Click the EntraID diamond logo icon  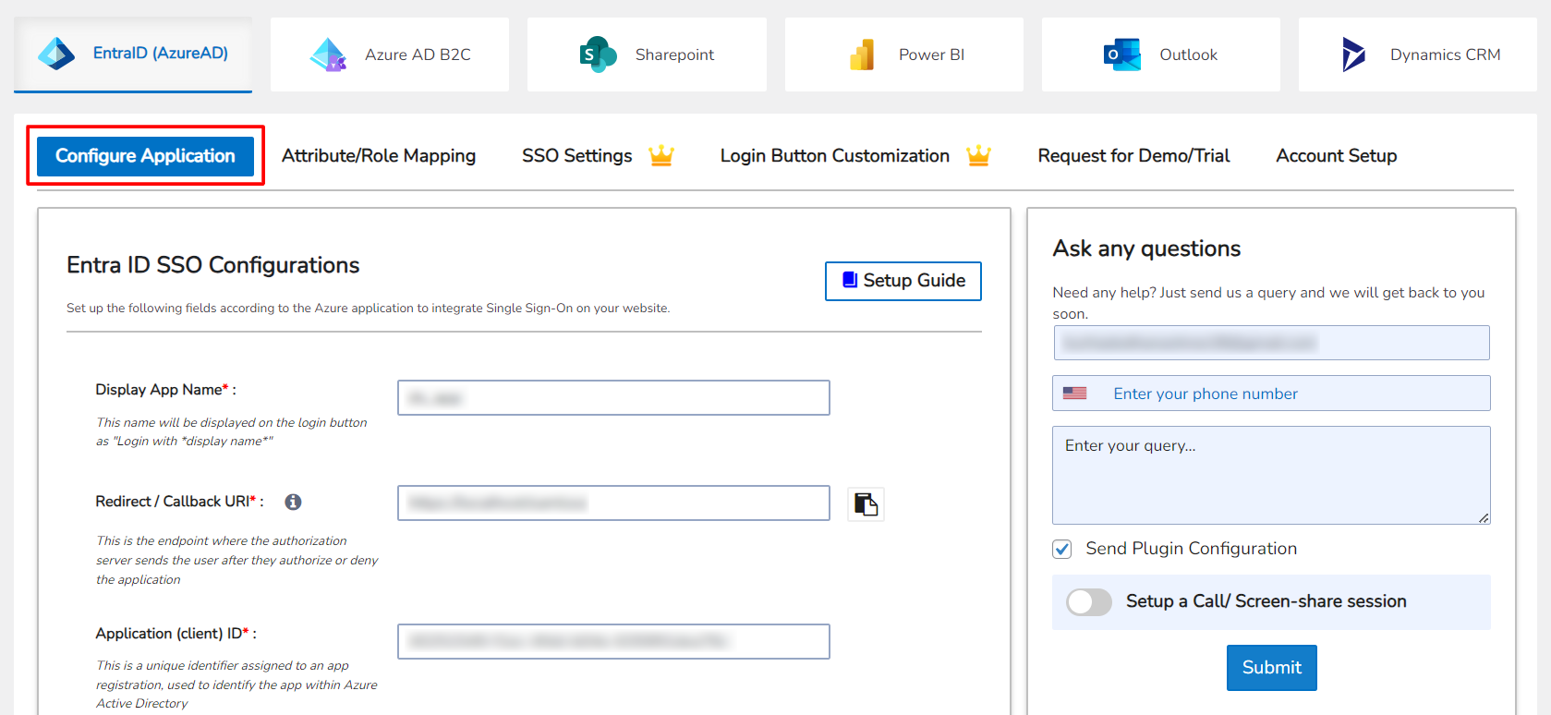click(x=56, y=54)
